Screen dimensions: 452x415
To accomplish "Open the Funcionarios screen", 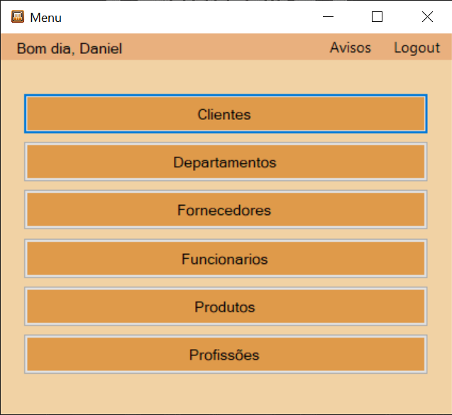I will pyautogui.click(x=226, y=258).
